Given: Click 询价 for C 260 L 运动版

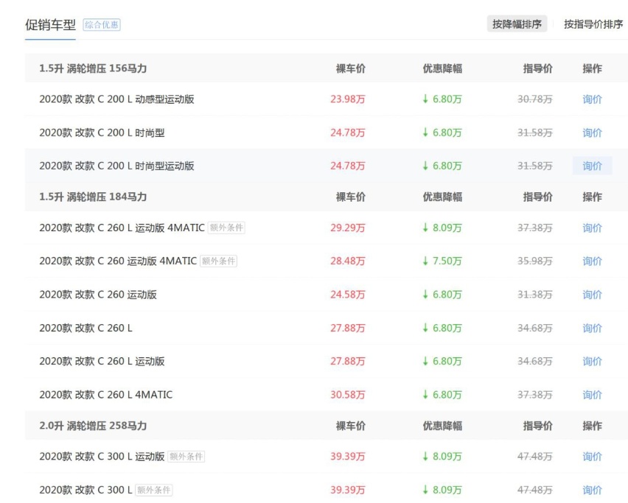Looking at the screenshot, I should point(592,362).
